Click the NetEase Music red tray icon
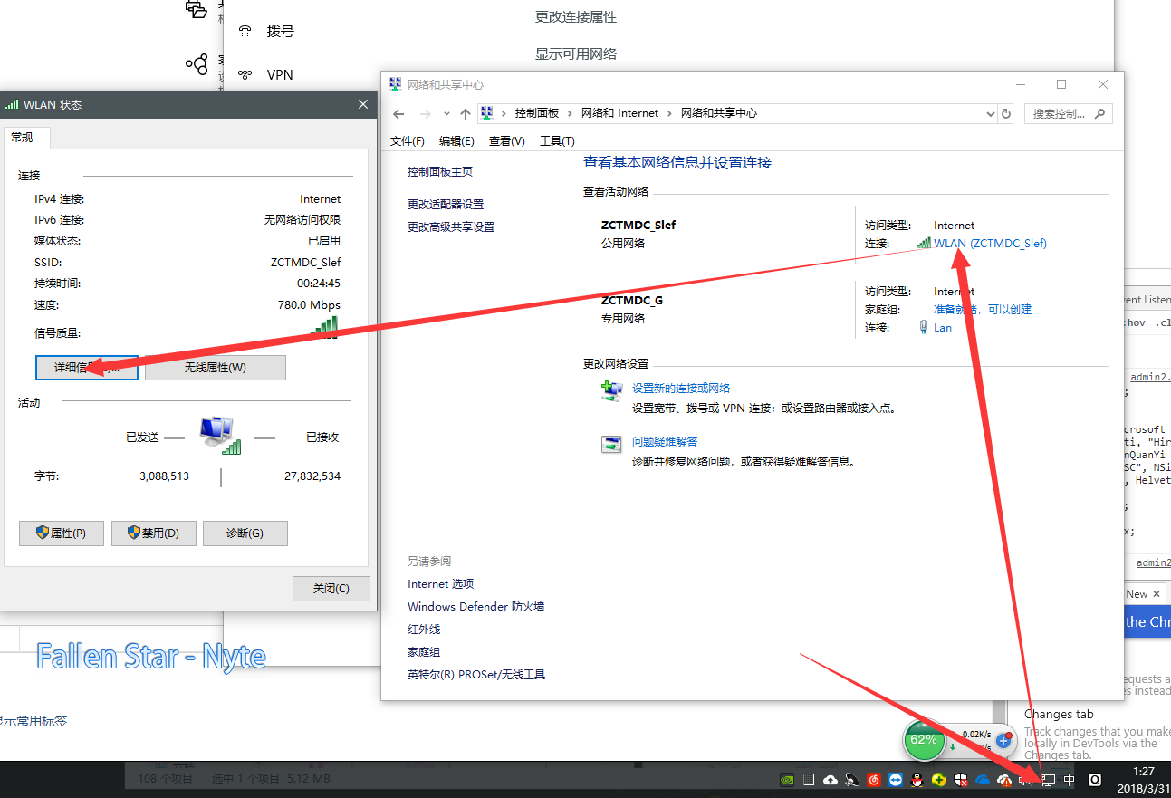The image size is (1171, 798). (x=874, y=780)
